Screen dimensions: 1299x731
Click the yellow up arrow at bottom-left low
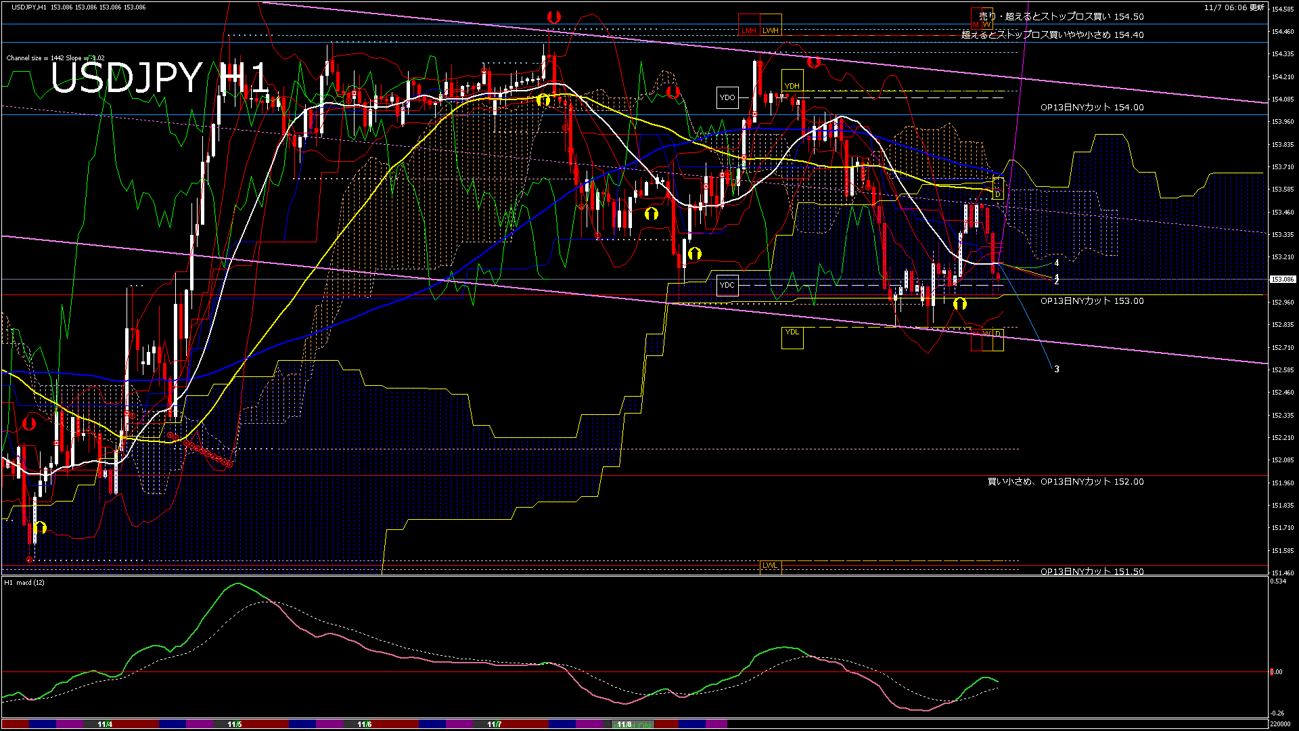point(40,527)
